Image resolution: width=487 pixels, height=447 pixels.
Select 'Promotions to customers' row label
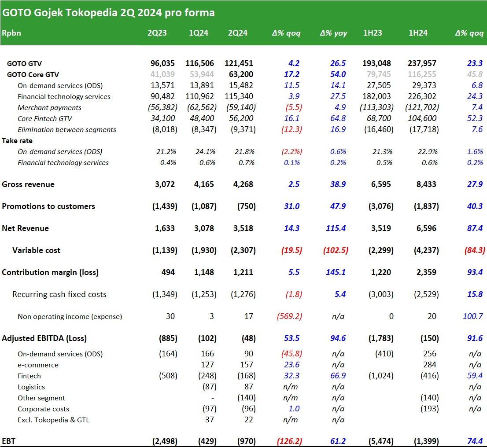point(48,206)
